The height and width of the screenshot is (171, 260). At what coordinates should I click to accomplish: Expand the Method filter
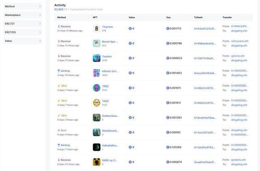click(23, 6)
